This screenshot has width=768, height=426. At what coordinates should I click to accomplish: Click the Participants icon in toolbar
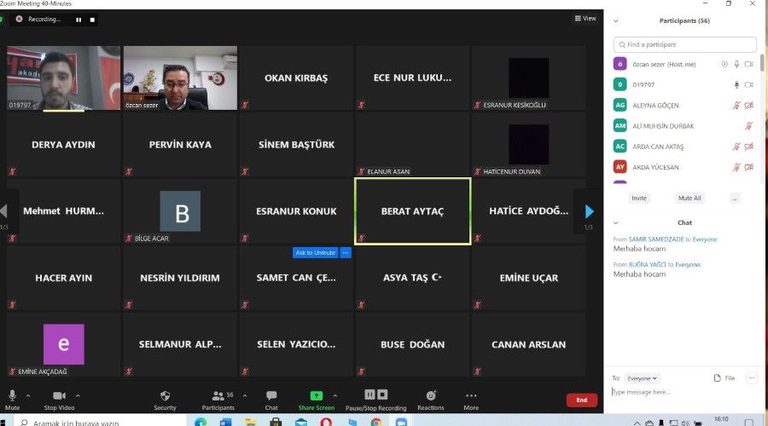pyautogui.click(x=218, y=396)
